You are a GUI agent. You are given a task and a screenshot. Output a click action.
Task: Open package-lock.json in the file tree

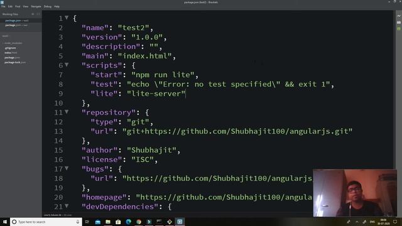point(15,62)
